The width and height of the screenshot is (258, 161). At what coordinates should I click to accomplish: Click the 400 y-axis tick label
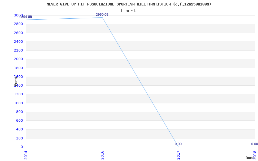(20, 129)
